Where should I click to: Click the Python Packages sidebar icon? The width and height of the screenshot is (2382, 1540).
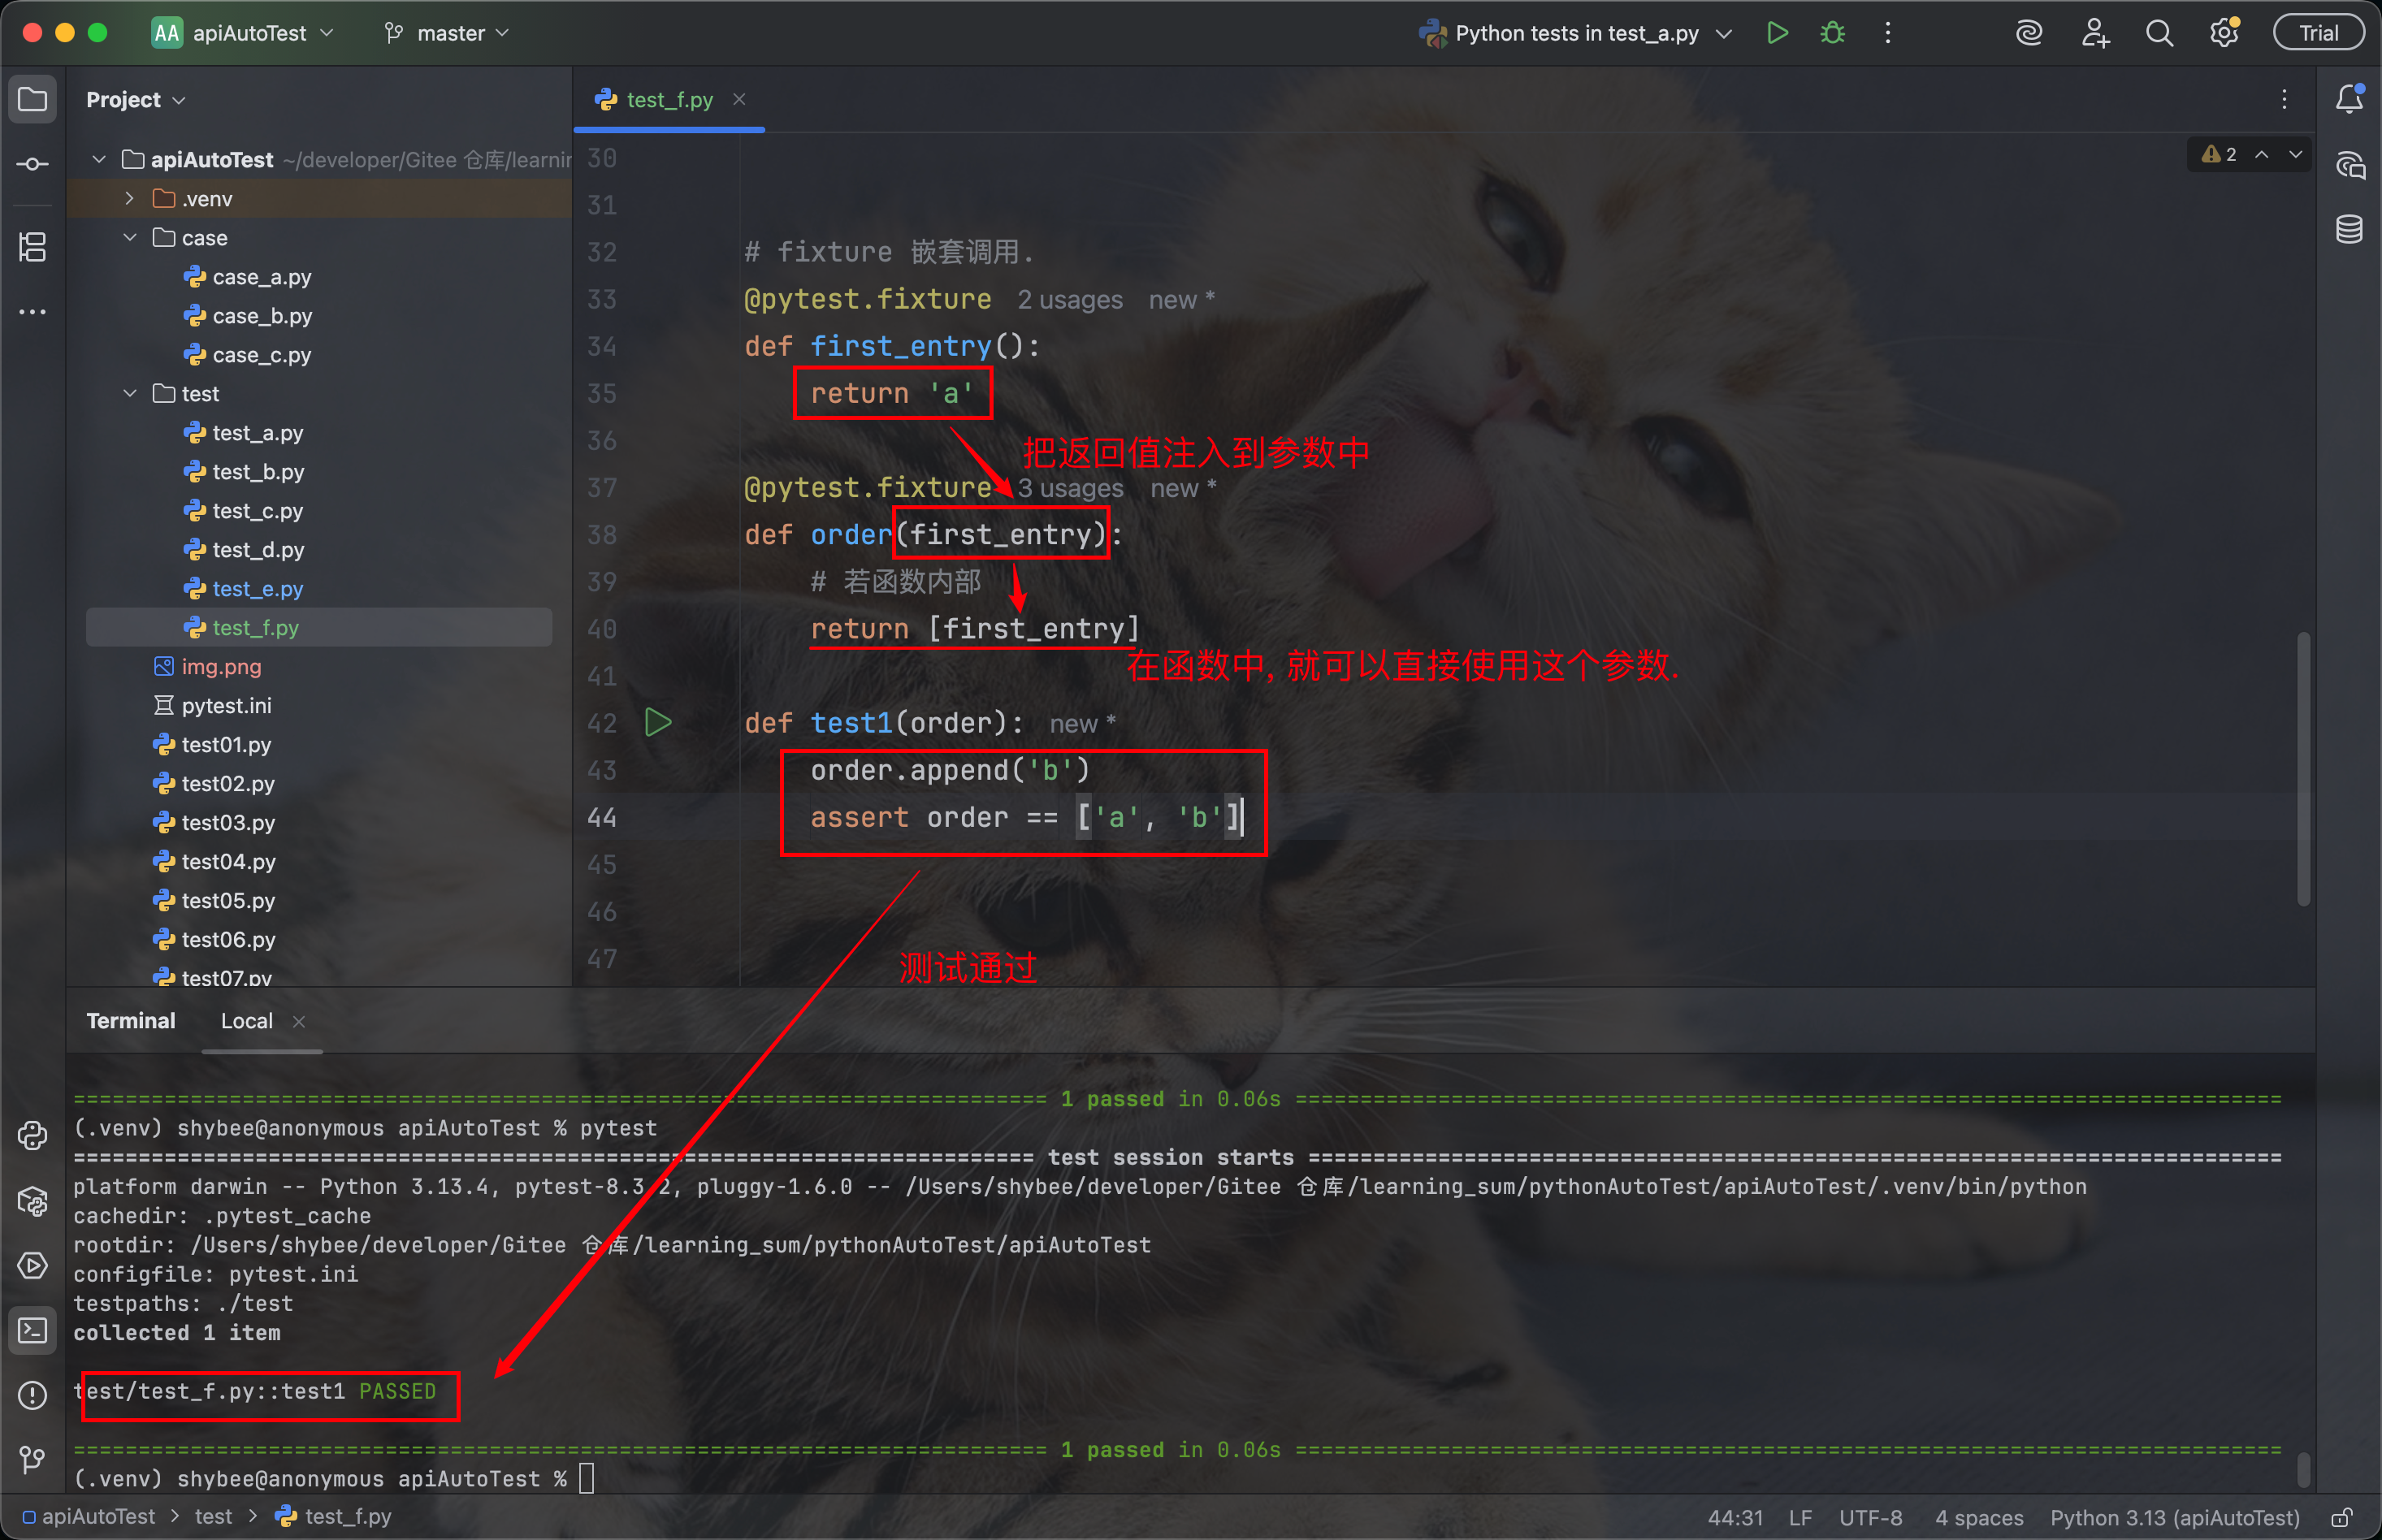(32, 1200)
